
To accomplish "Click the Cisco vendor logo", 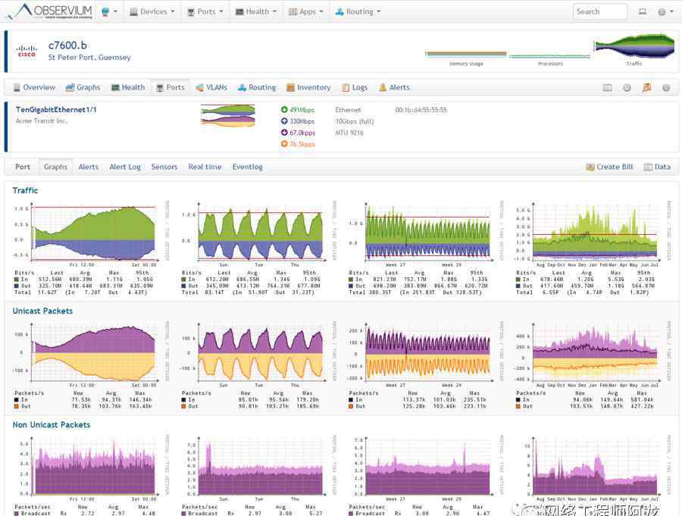I will pos(27,52).
